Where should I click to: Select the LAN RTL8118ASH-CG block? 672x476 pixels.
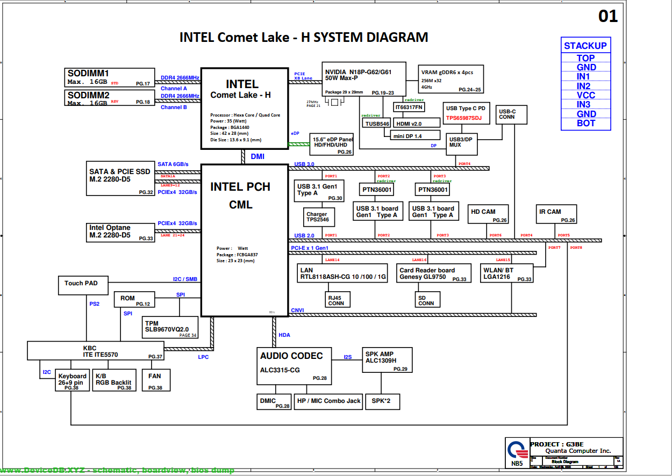[342, 273]
